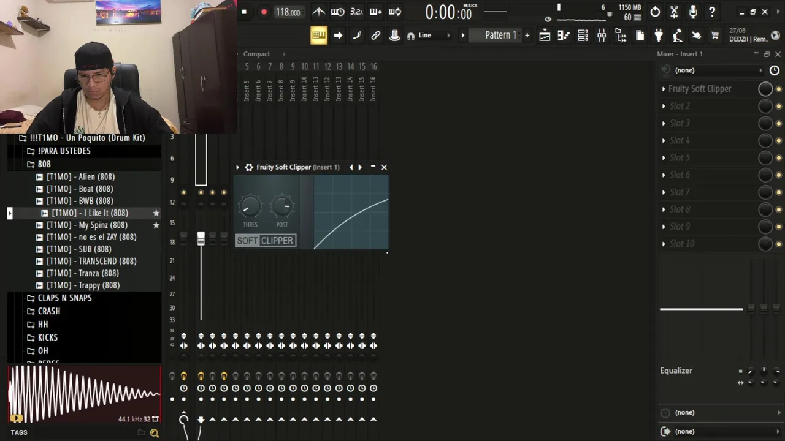Image resolution: width=785 pixels, height=441 pixels.
Task: Toggle loop recording icon
Action: 394,12
